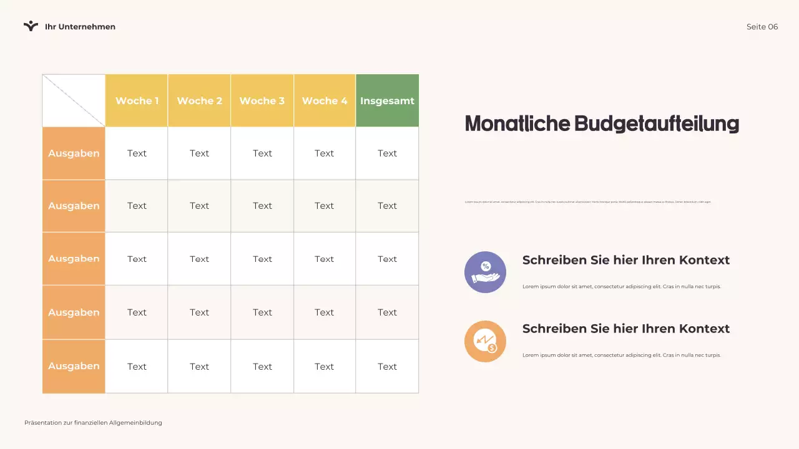The width and height of the screenshot is (799, 449).
Task: Click the Ihr Unternehmen company name
Action: pyautogui.click(x=80, y=27)
